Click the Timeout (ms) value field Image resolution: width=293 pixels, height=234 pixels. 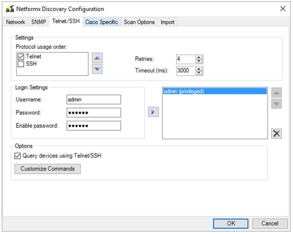pos(186,71)
